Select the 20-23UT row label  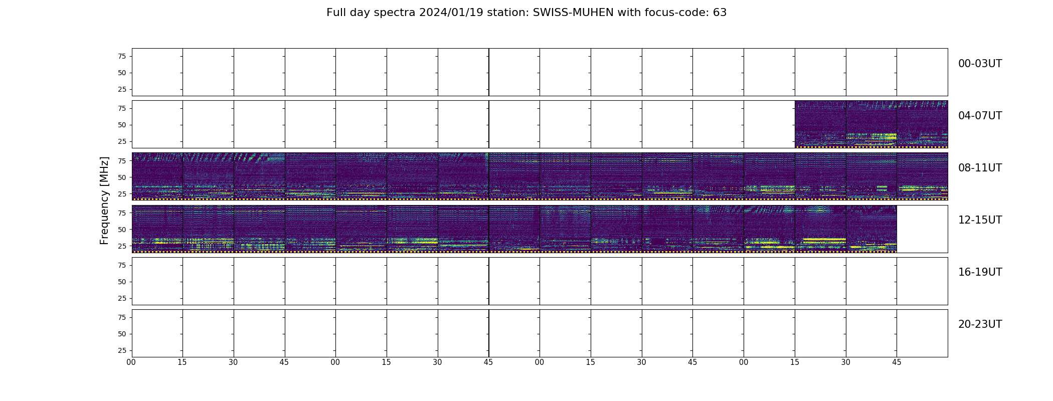[x=980, y=324]
